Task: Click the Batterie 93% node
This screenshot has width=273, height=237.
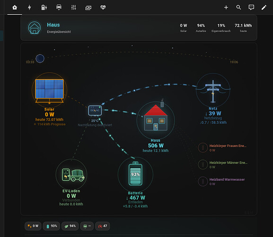Action: [x=135, y=174]
